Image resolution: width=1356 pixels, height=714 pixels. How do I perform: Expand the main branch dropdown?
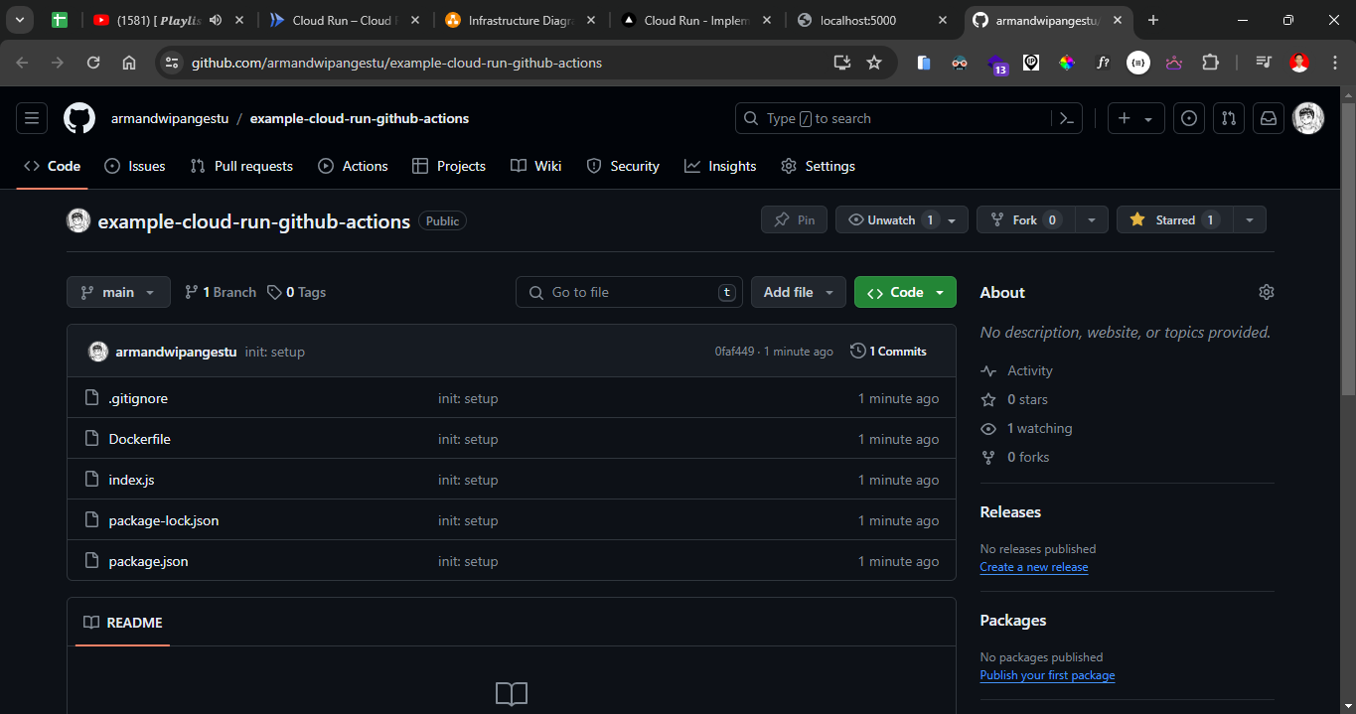click(x=118, y=292)
